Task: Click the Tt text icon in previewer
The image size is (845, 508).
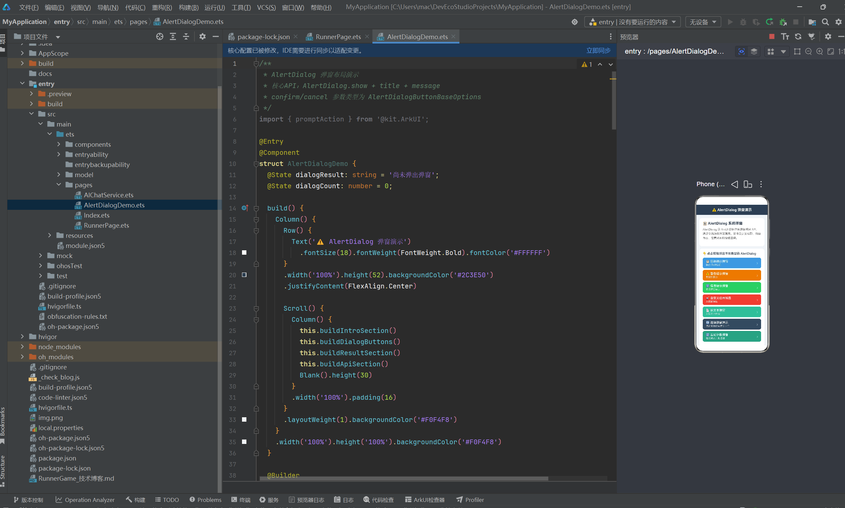Action: pos(785,36)
